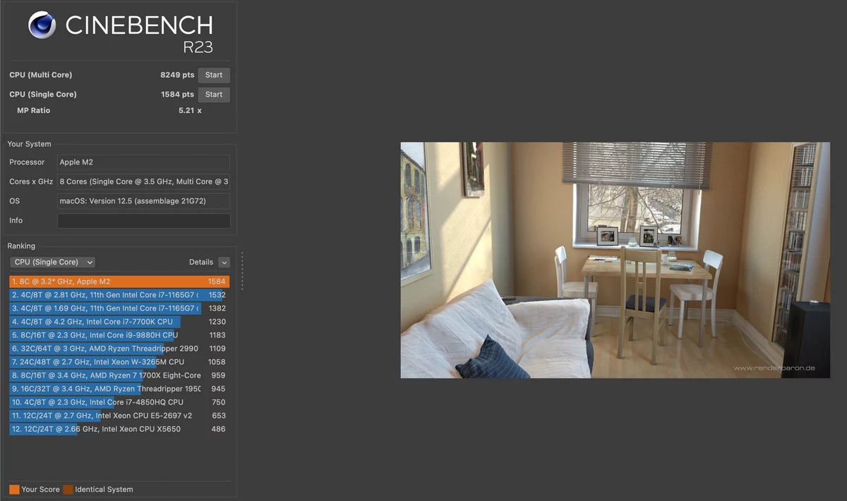The height and width of the screenshot is (501, 847).
Task: Click the CPU (Multi Core) label
Action: point(41,75)
